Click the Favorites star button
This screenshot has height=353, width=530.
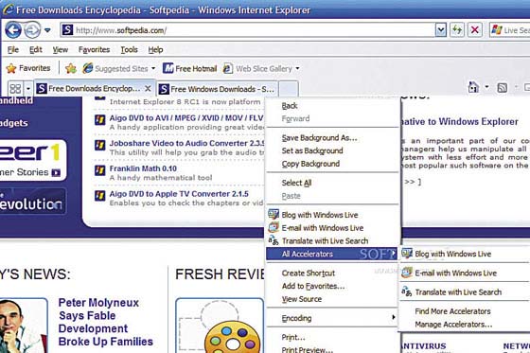pos(28,68)
